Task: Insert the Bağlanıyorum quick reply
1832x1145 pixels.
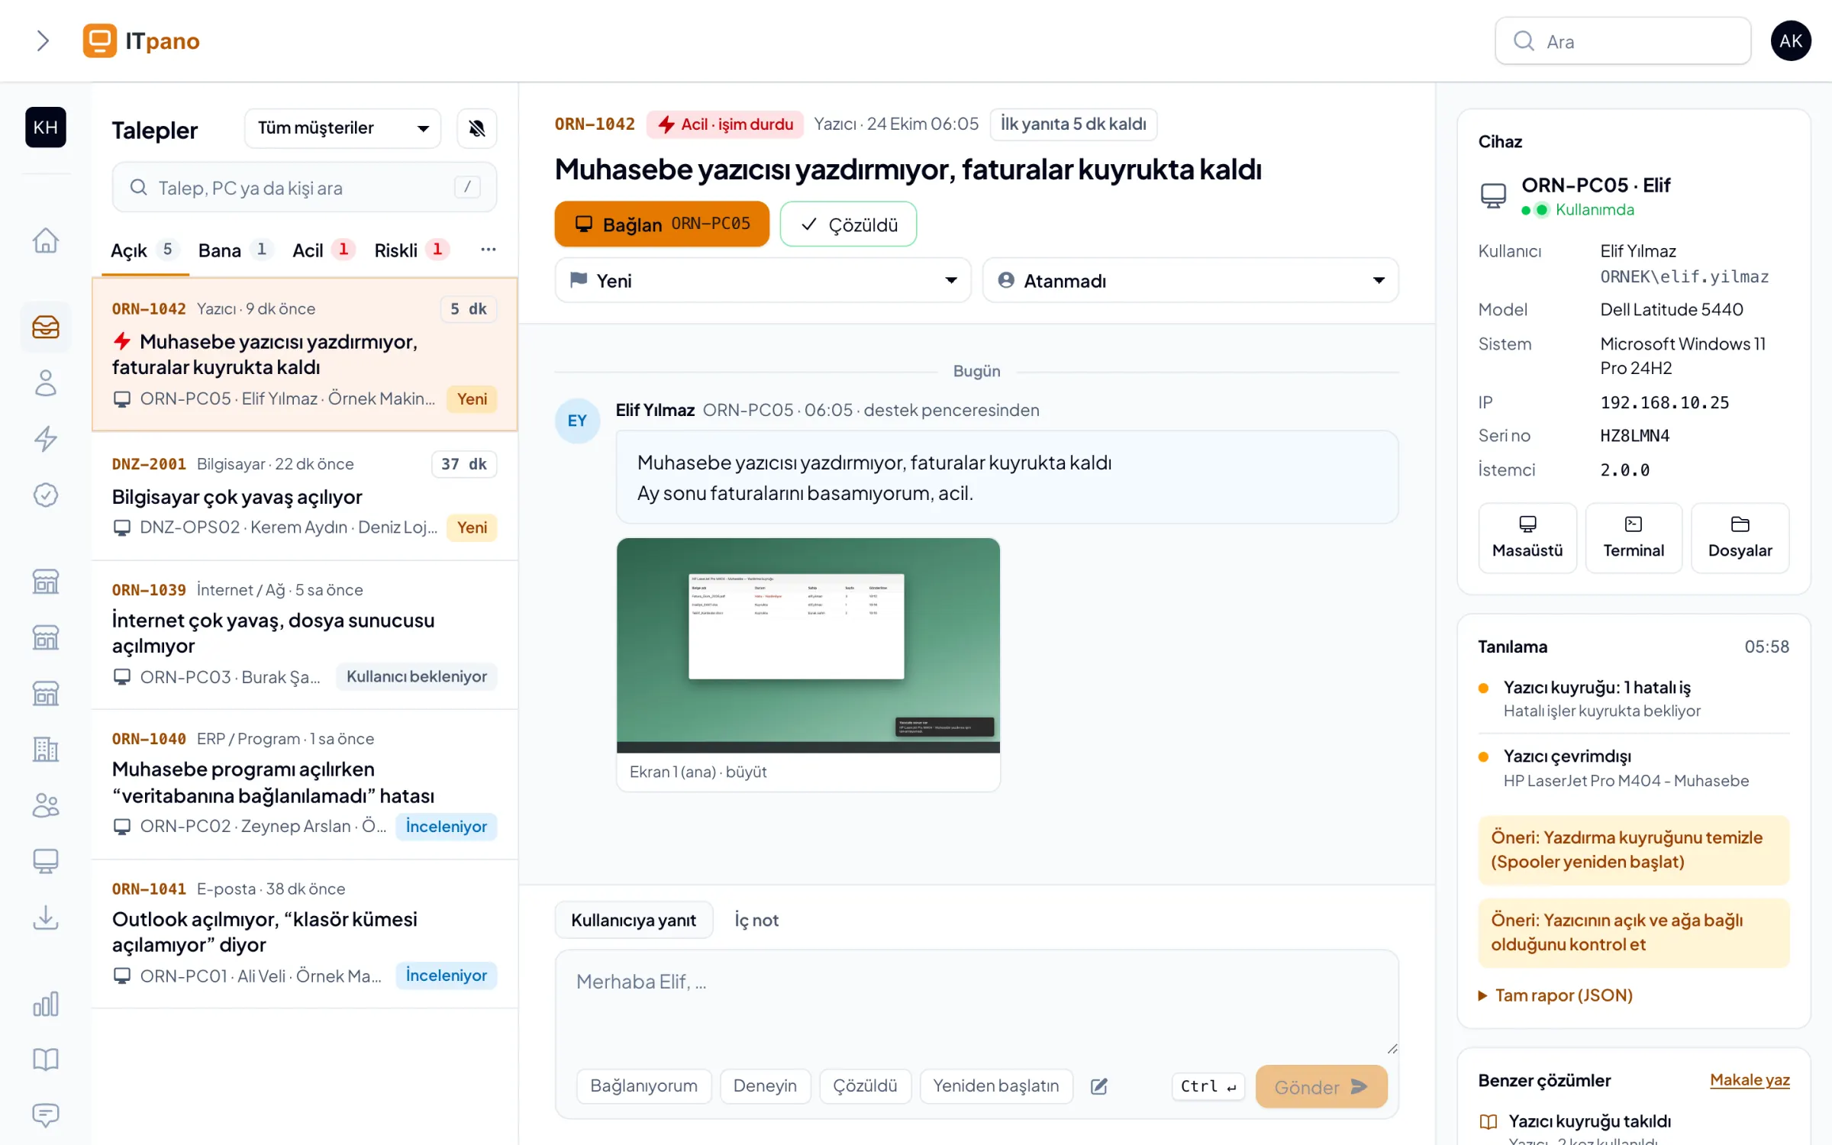Action: click(x=643, y=1086)
